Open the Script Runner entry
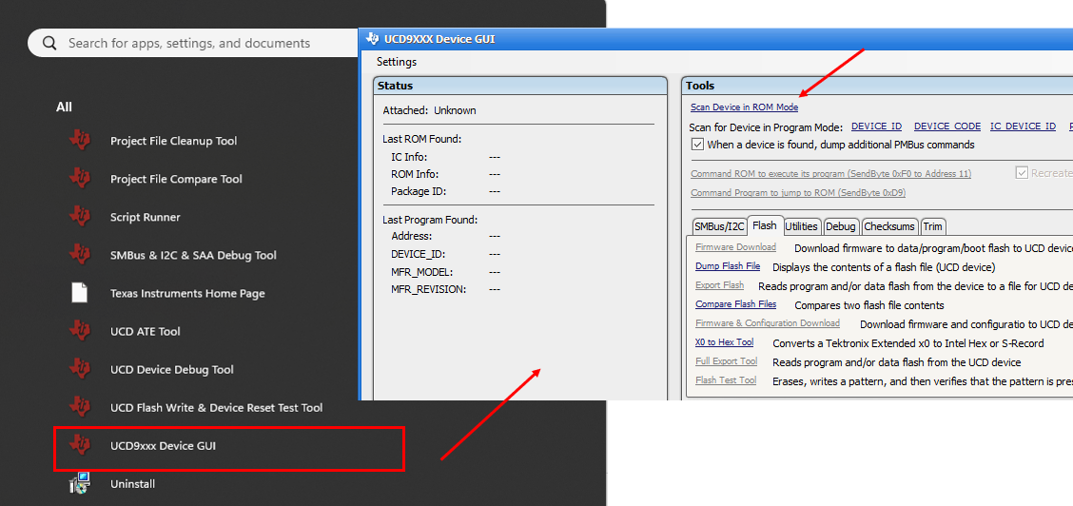Screen dimensions: 1073x506 146,218
